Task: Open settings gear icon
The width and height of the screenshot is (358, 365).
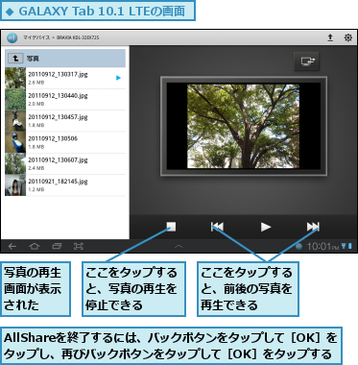Action: (348, 37)
